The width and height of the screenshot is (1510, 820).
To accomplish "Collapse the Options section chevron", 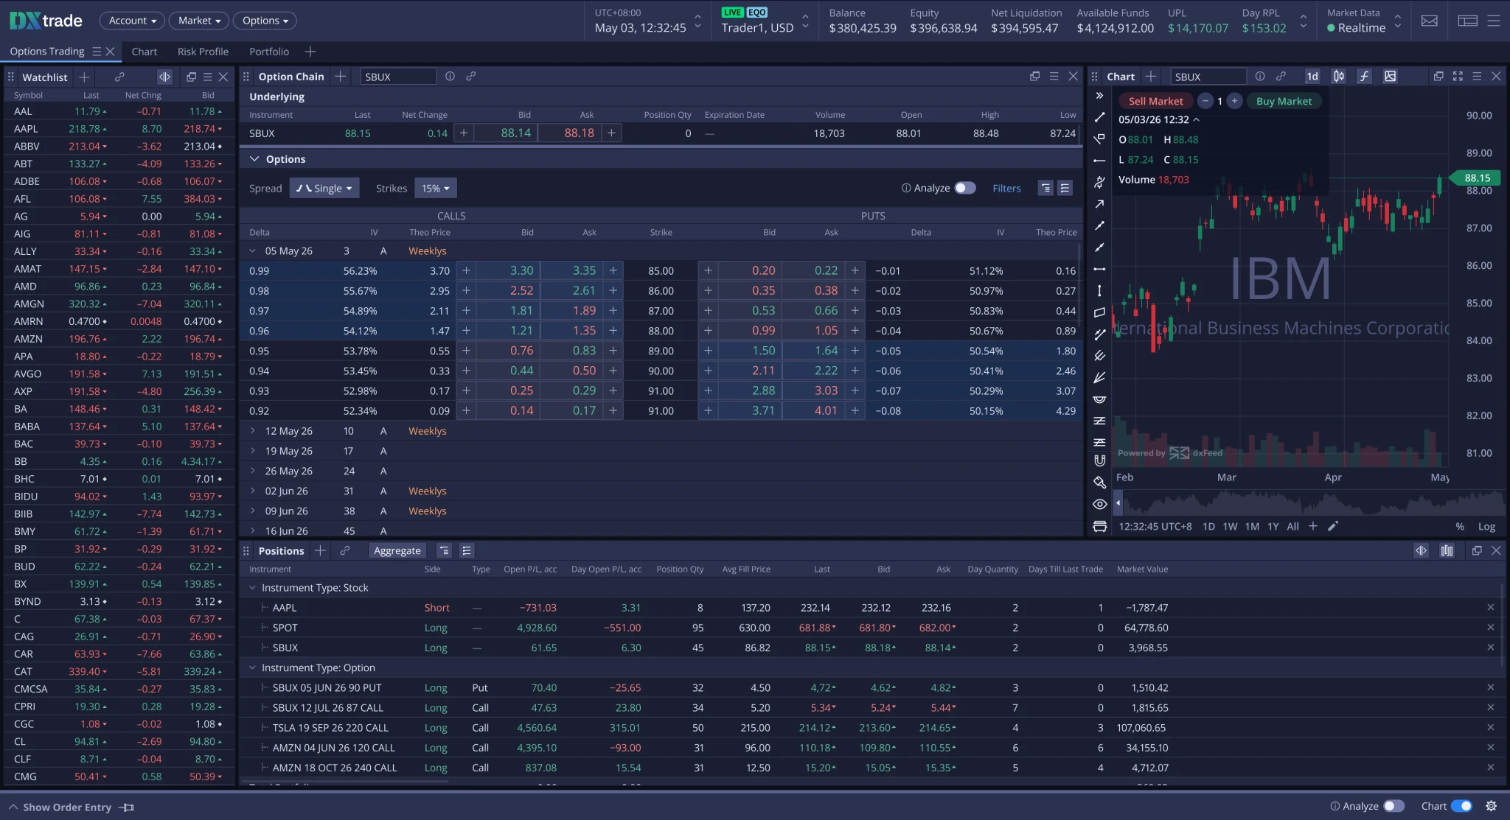I will (254, 159).
